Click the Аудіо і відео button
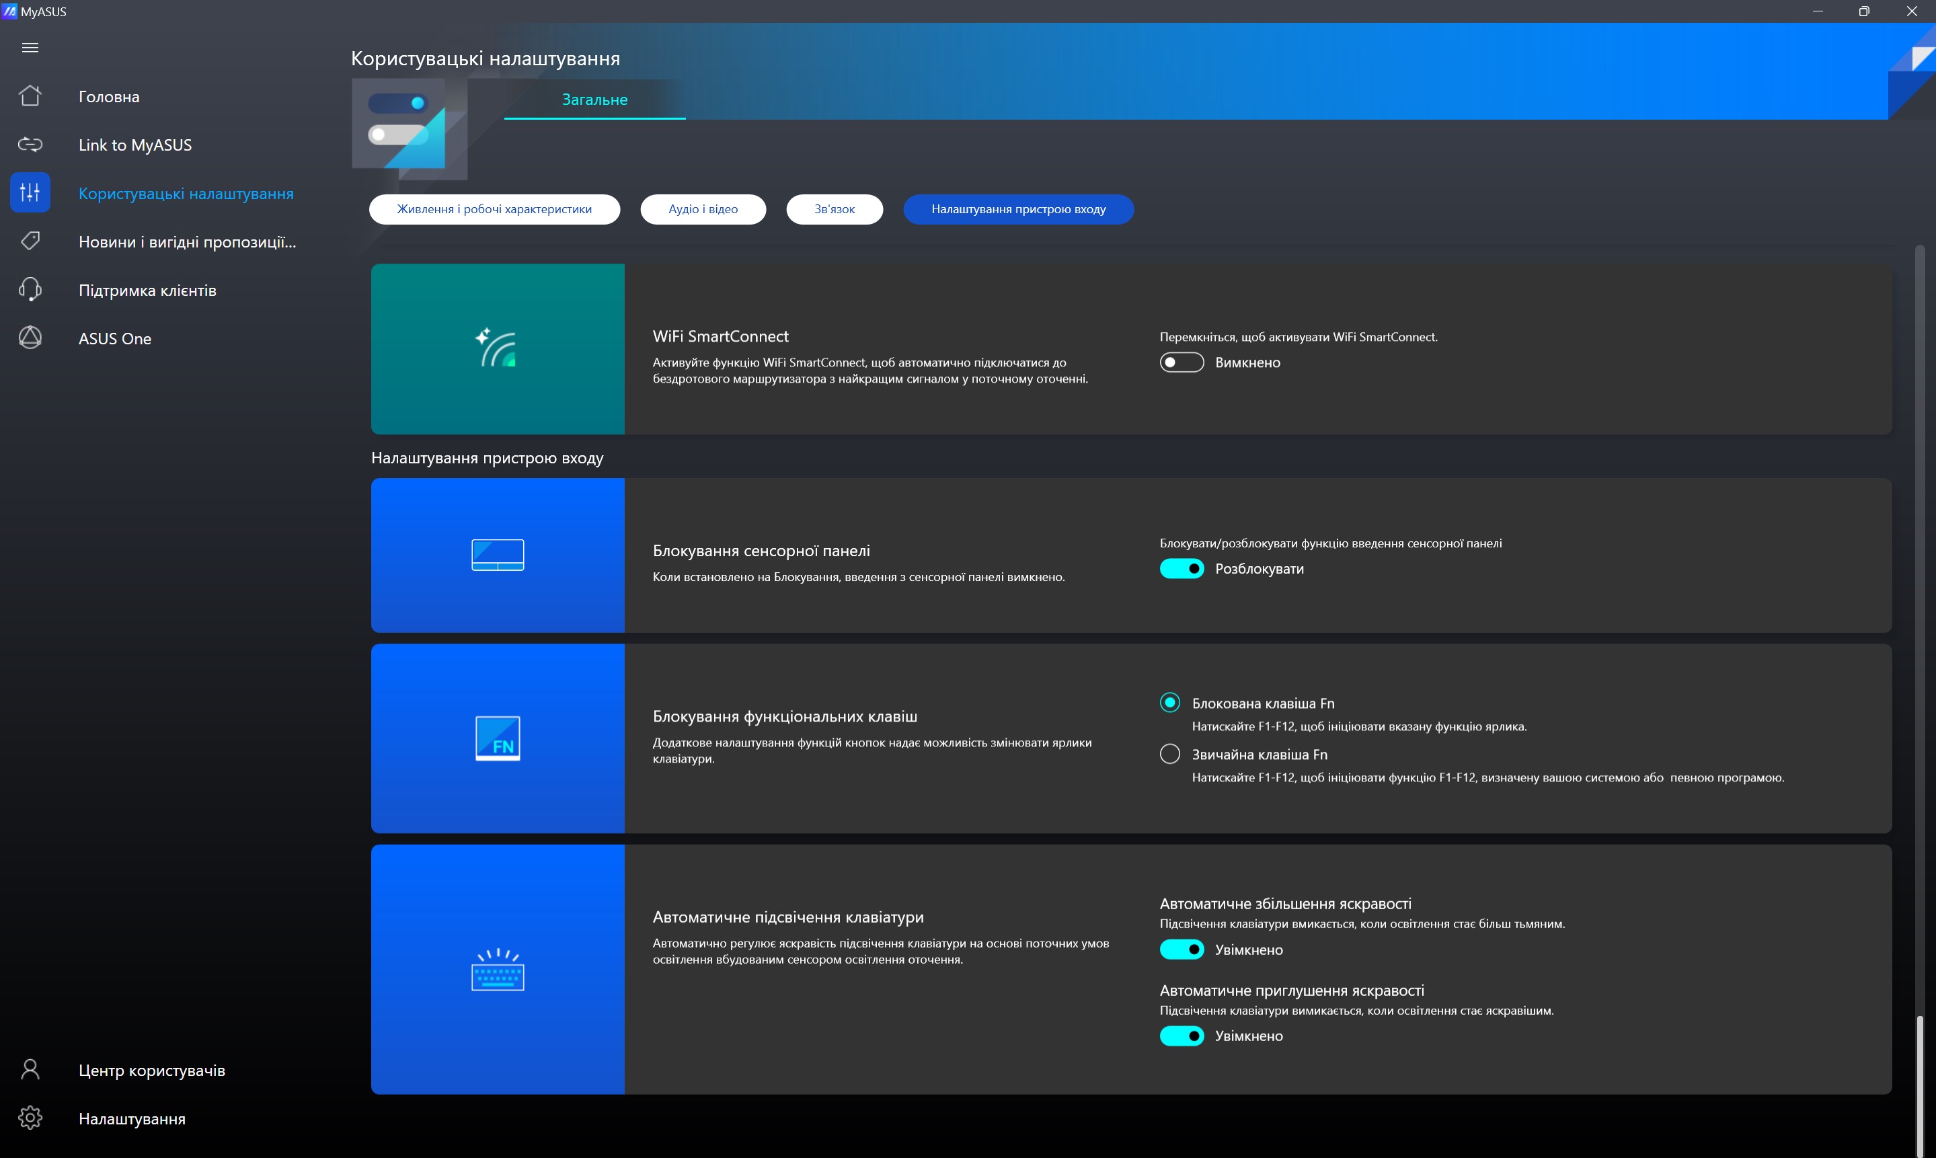1936x1158 pixels. 702,209
